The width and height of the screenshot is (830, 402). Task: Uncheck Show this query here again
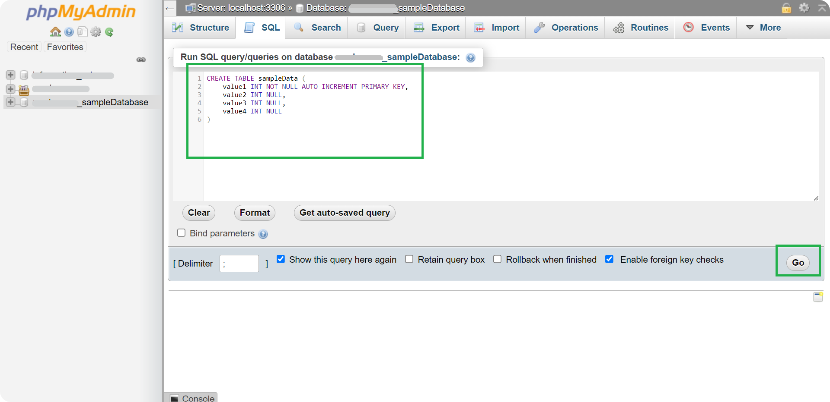(x=281, y=259)
